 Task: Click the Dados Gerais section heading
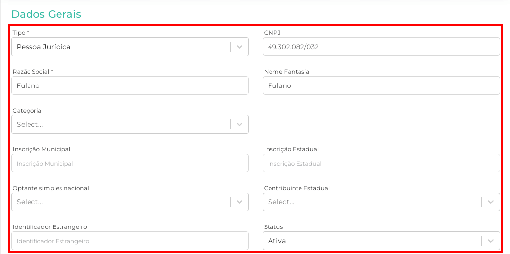pyautogui.click(x=46, y=14)
